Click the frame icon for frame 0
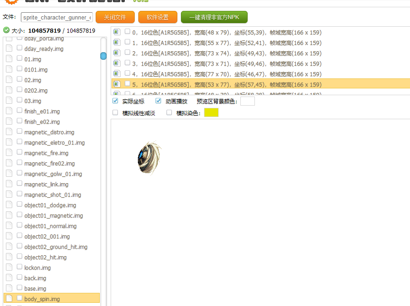 117,32
